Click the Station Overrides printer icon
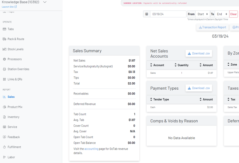Image resolution: width=239 pixels, height=163 pixels. [5, 69]
